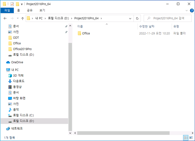Click the New folder icon in title bar
Screen dimensions: 195x141
[17, 4]
